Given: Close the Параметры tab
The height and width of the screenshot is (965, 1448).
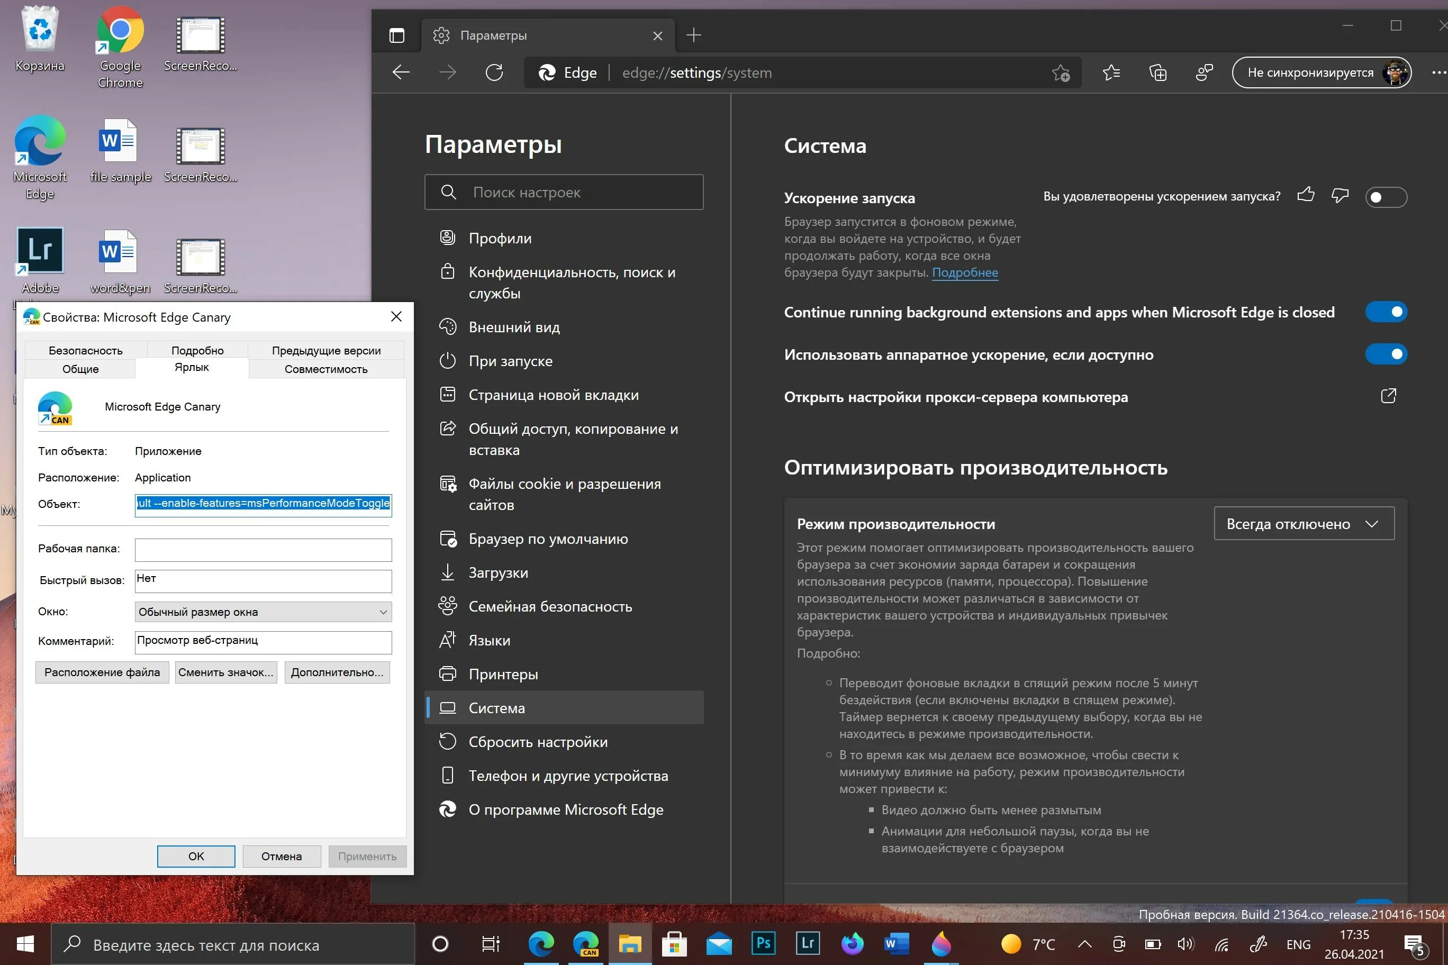Looking at the screenshot, I should [x=657, y=35].
